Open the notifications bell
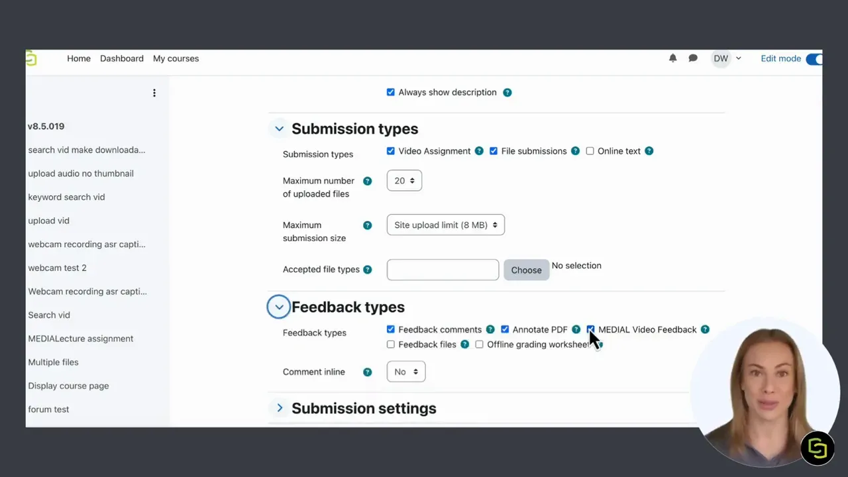The width and height of the screenshot is (848, 477). tap(673, 58)
